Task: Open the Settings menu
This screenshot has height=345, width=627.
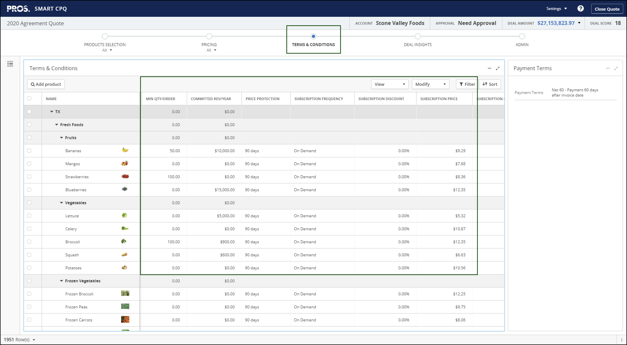Action: (x=556, y=9)
